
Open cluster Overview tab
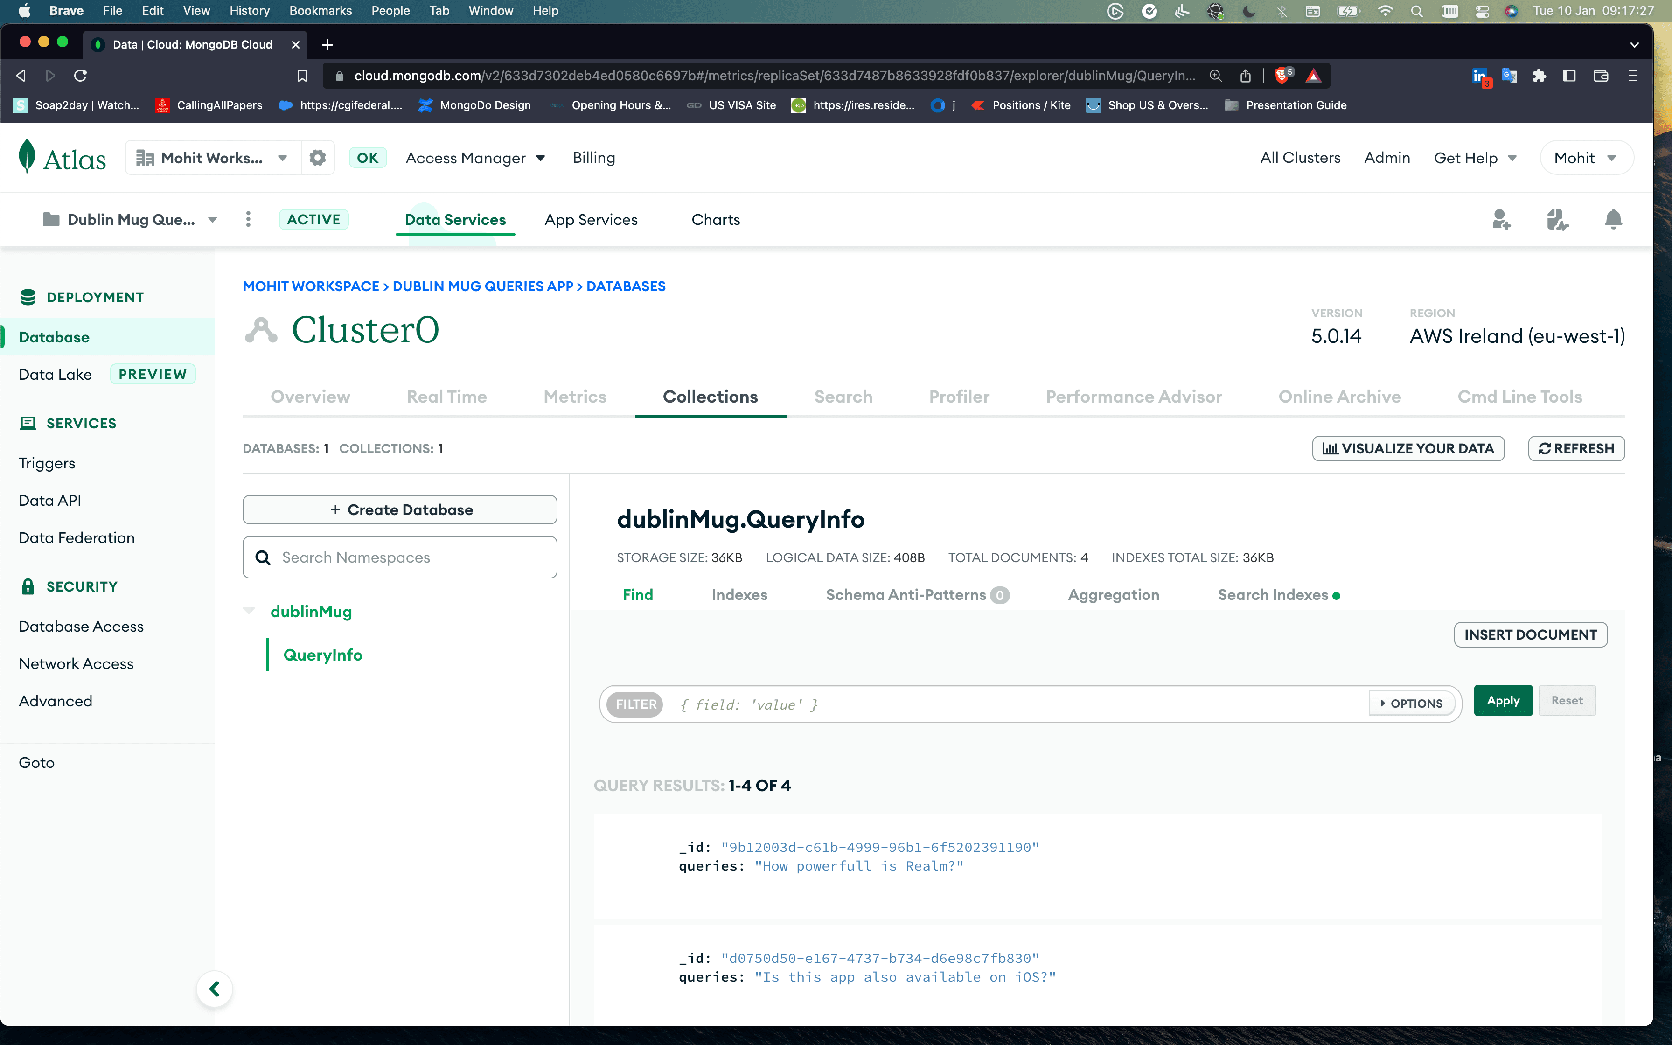click(x=310, y=396)
